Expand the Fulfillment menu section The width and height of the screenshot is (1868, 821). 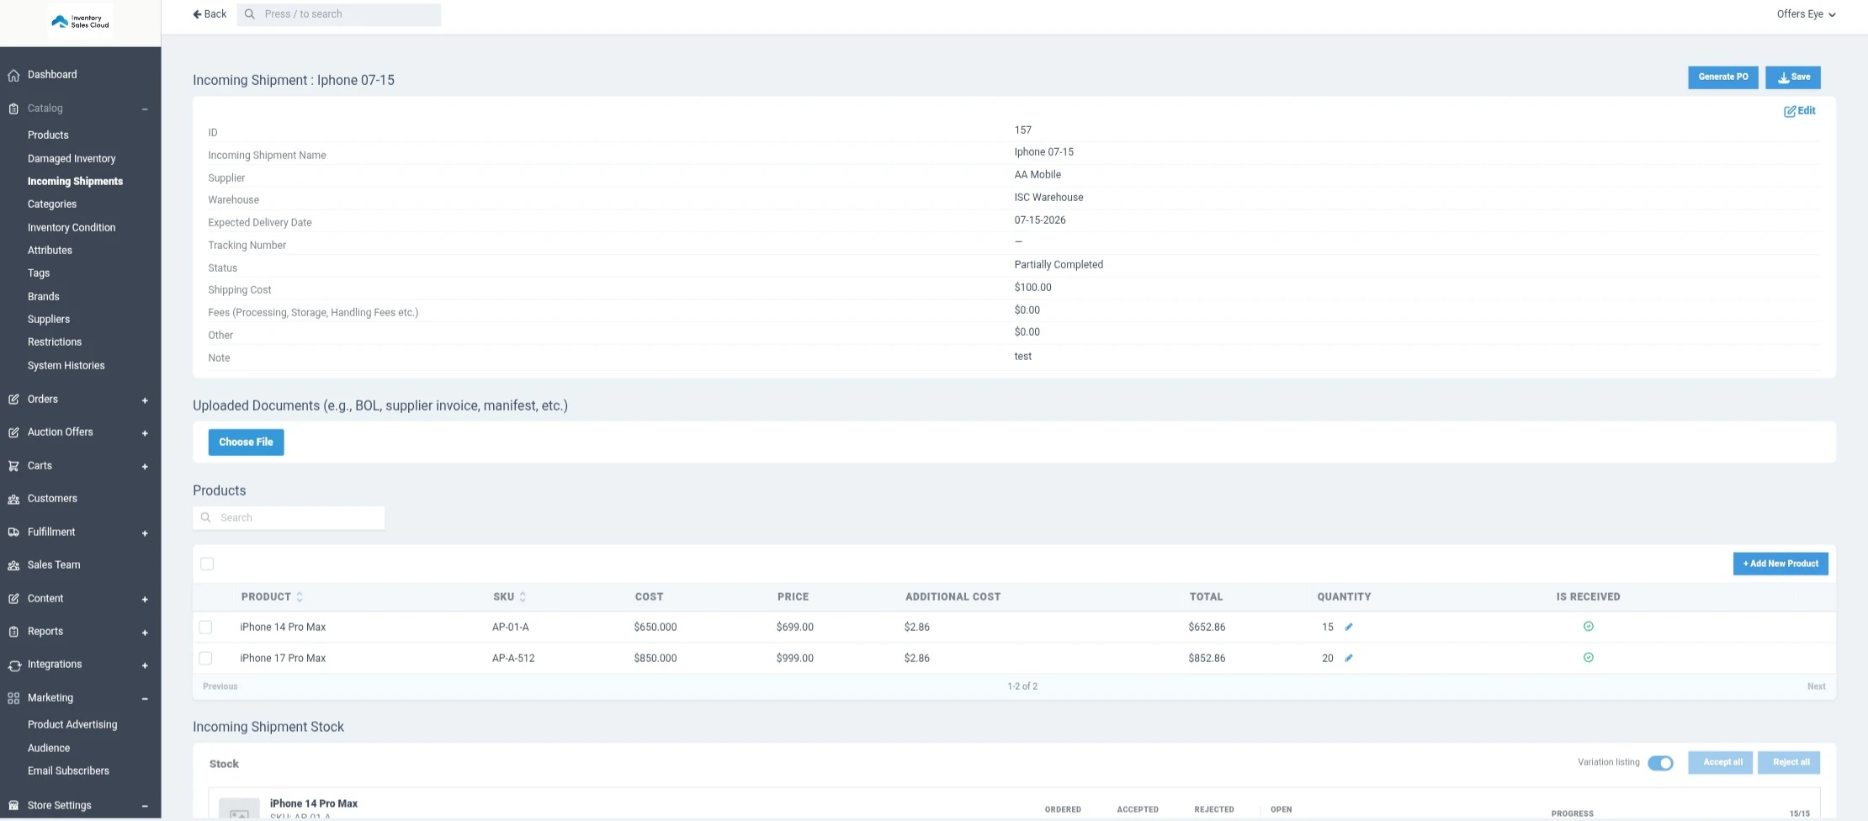[x=145, y=533]
